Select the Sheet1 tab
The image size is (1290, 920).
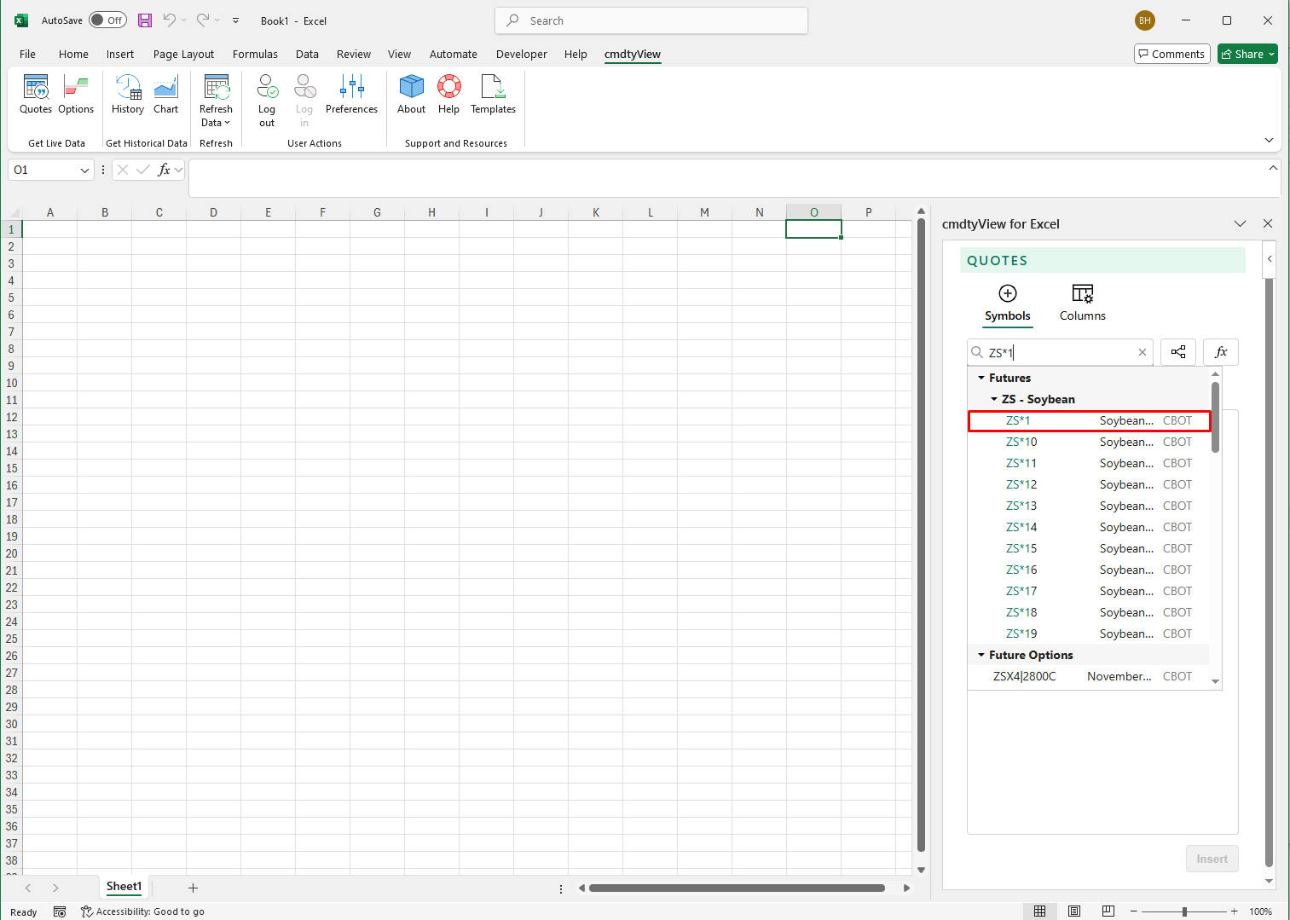pos(124,887)
